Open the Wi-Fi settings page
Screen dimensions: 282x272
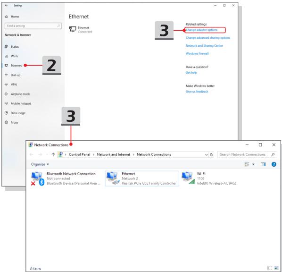[11, 56]
